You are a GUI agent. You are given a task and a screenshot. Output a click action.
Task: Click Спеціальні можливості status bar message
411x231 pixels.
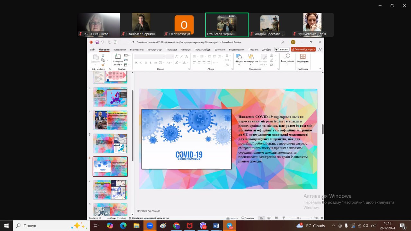(x=149, y=218)
